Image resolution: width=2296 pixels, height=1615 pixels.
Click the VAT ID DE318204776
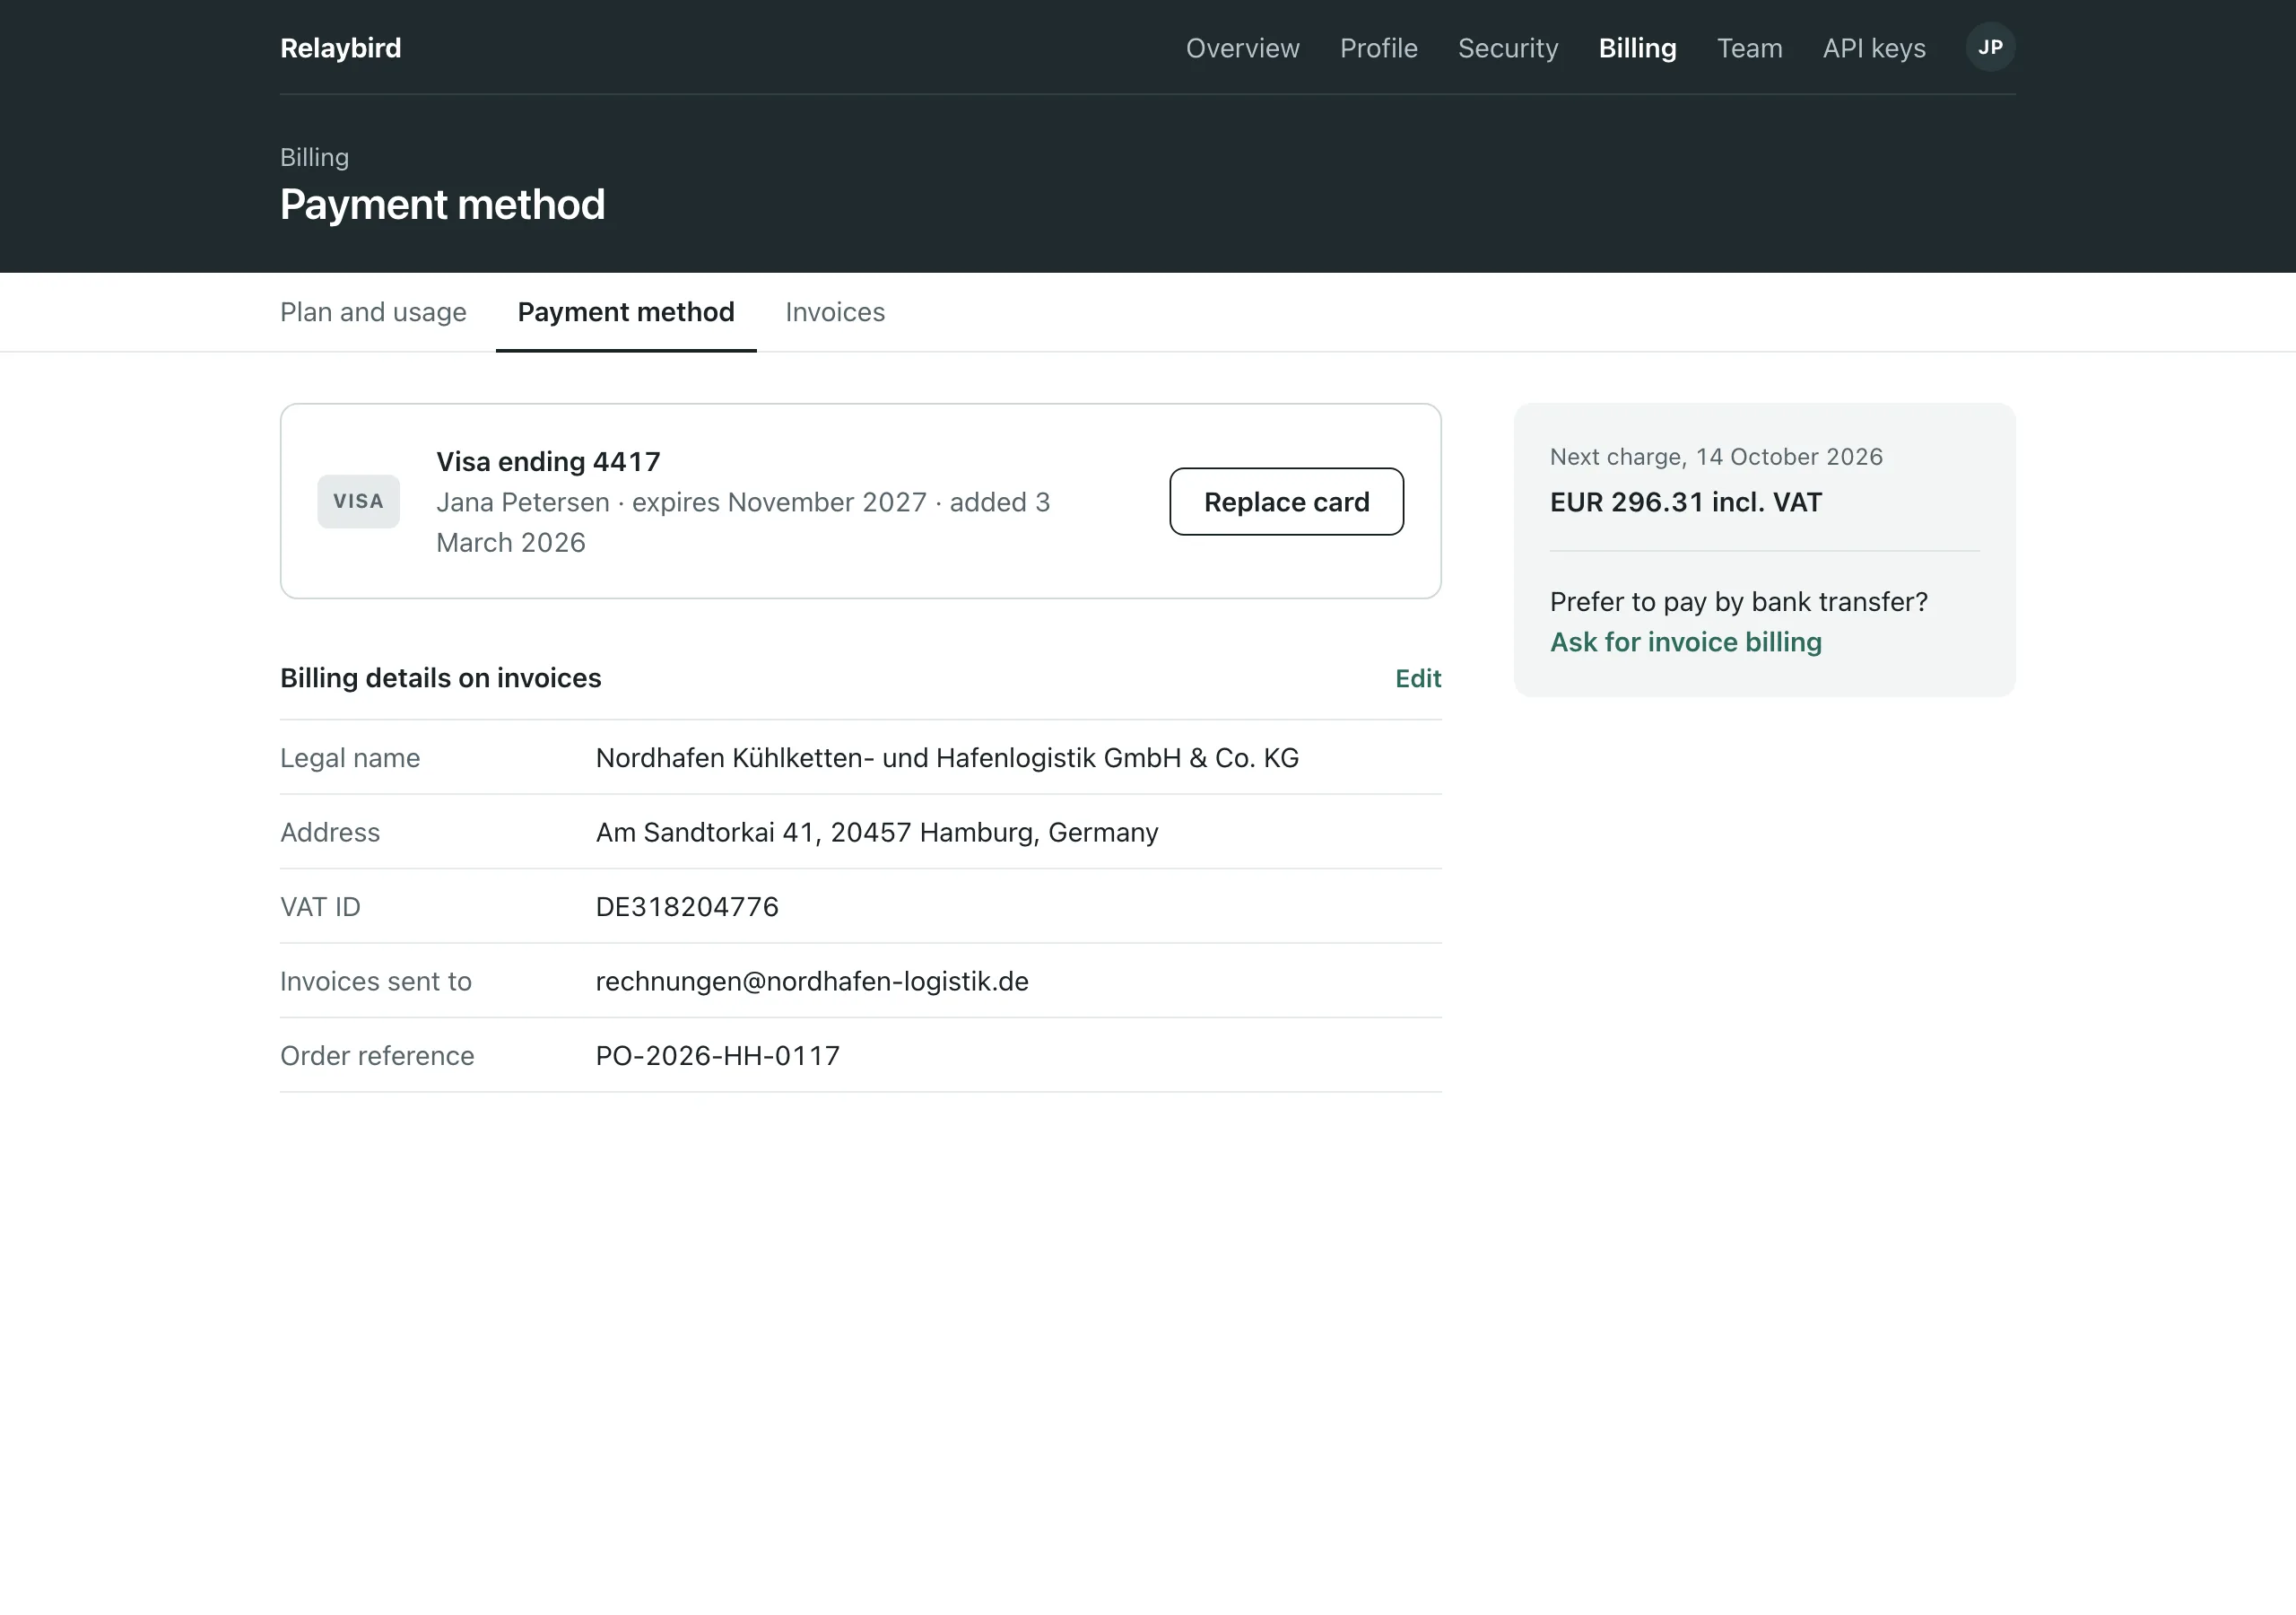pos(687,906)
